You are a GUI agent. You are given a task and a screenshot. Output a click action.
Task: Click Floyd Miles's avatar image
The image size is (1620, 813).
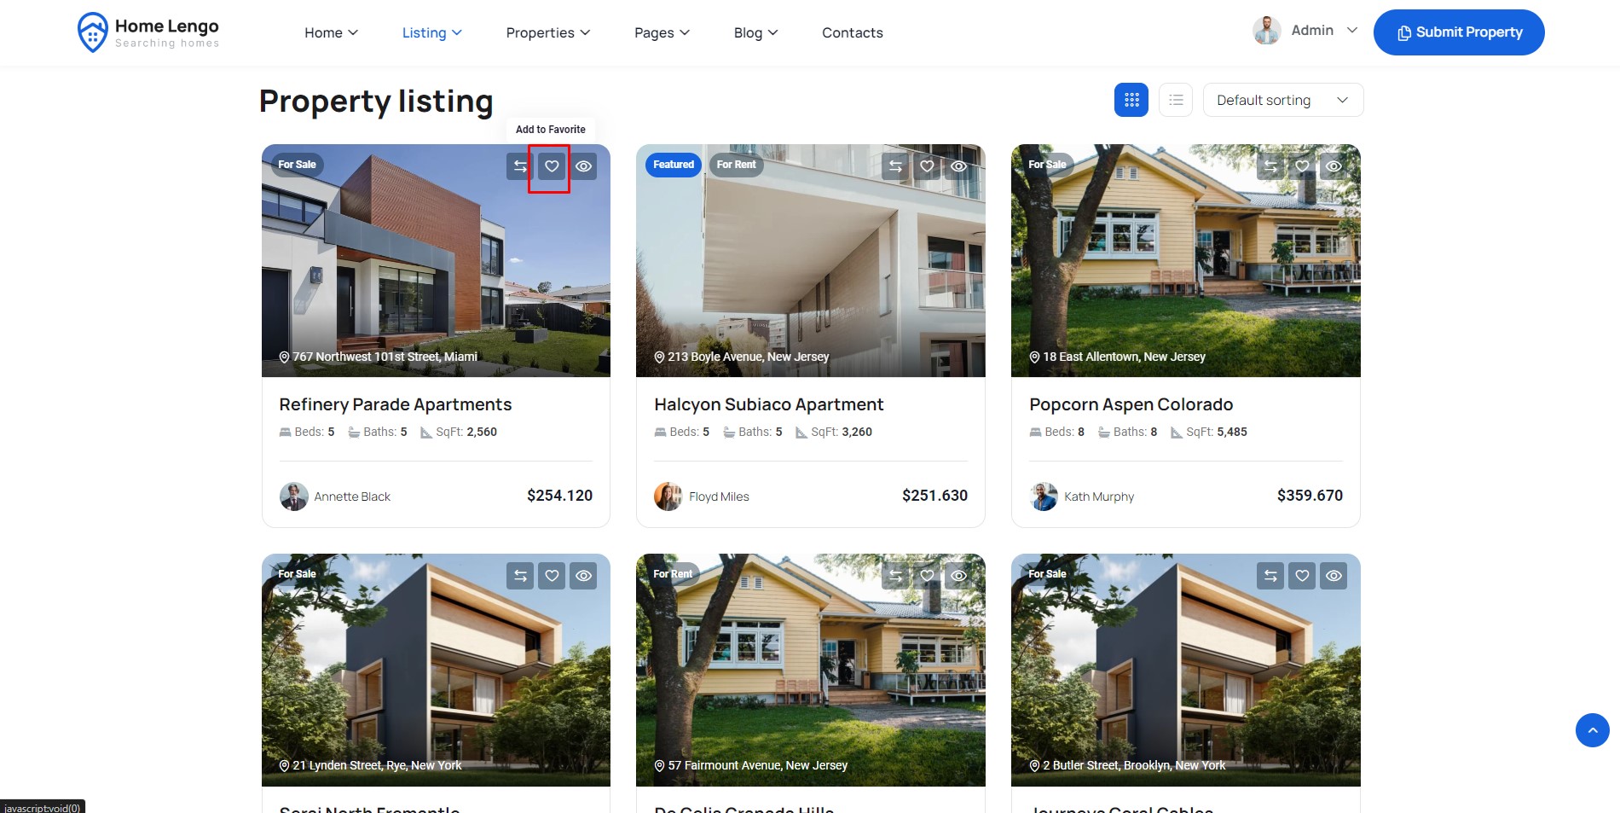[x=668, y=497]
